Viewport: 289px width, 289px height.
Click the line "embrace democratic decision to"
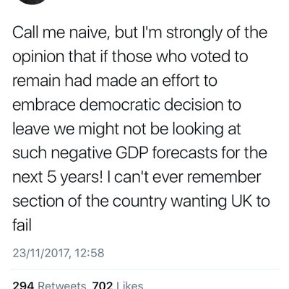click(126, 105)
